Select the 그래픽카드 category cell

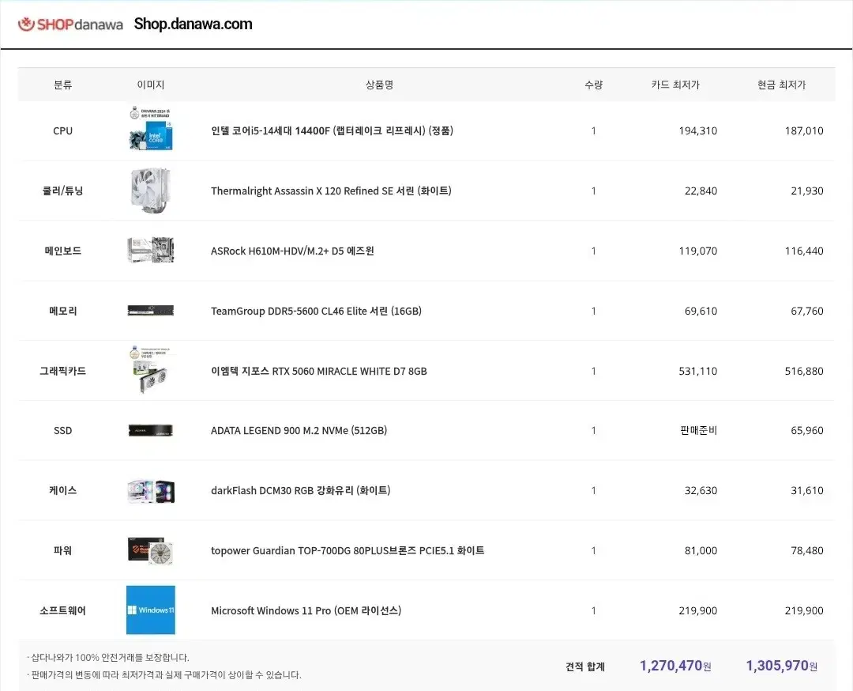click(62, 371)
